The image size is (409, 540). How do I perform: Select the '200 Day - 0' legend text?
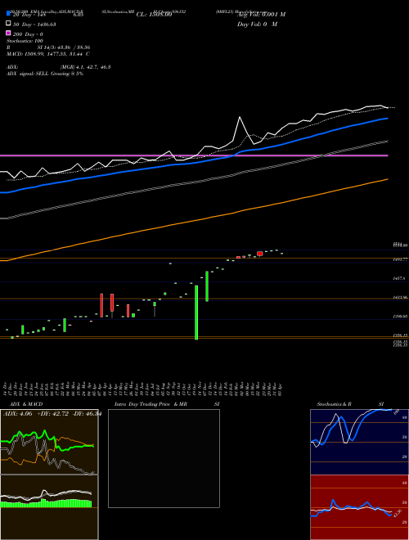[x=28, y=34]
